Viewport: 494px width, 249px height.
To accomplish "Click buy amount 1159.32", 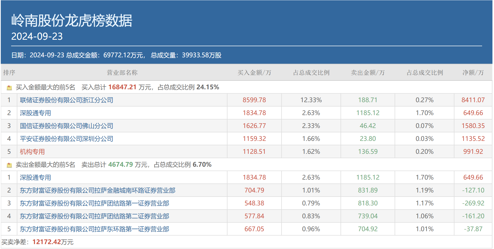I will [254, 139].
